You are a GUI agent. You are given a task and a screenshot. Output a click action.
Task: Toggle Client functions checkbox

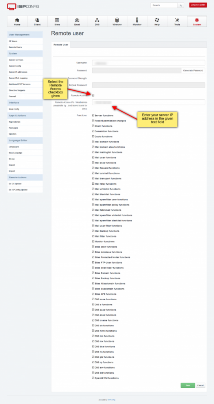[93, 126]
